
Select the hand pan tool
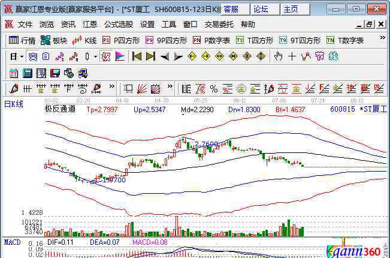pos(279,57)
